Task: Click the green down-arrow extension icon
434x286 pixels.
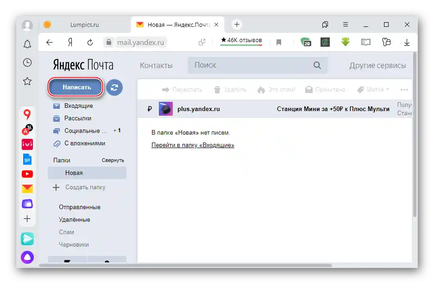Action: 345,42
